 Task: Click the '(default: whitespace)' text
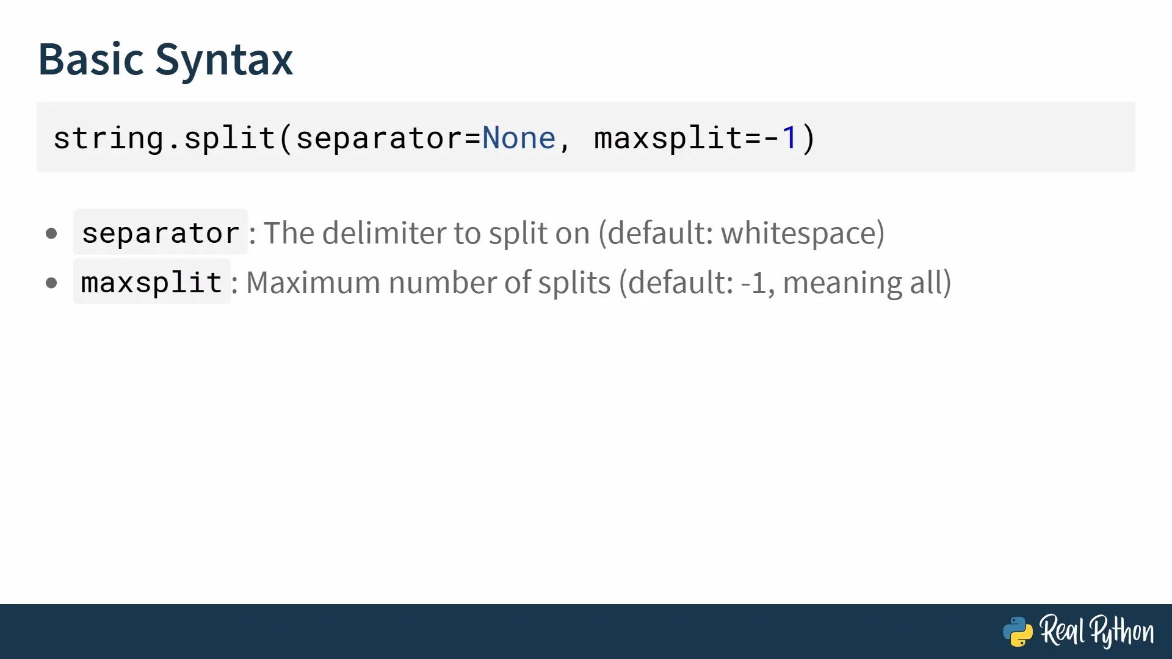(x=741, y=233)
